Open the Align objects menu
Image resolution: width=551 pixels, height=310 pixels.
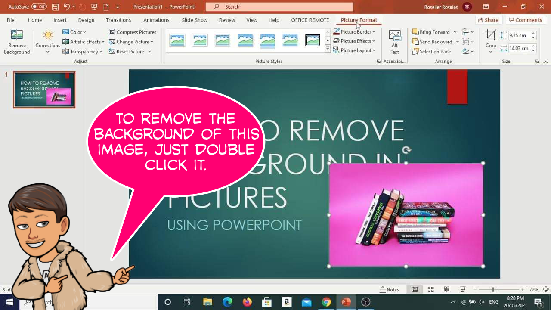click(x=468, y=32)
